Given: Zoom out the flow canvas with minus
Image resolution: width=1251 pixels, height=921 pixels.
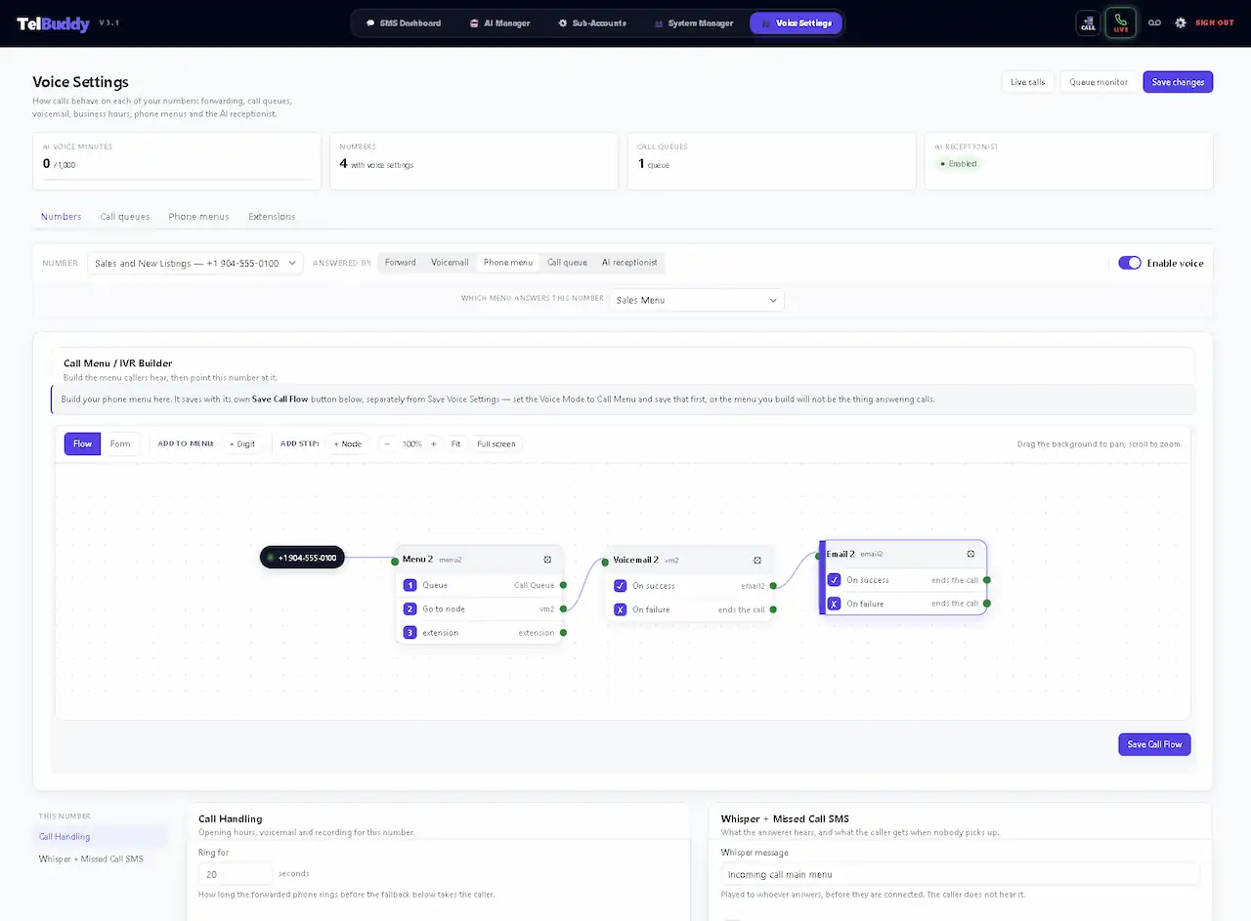Looking at the screenshot, I should click(387, 443).
